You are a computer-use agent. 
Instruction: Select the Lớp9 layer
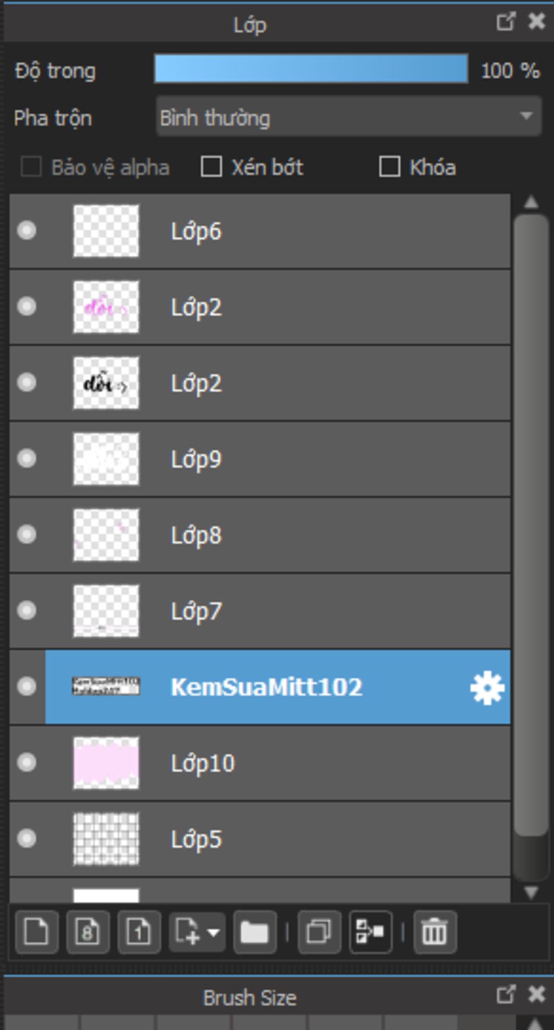click(260, 459)
